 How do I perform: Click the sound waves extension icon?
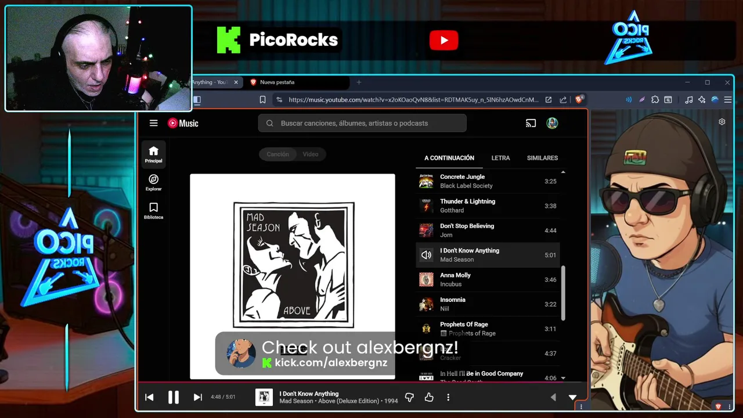[629, 100]
